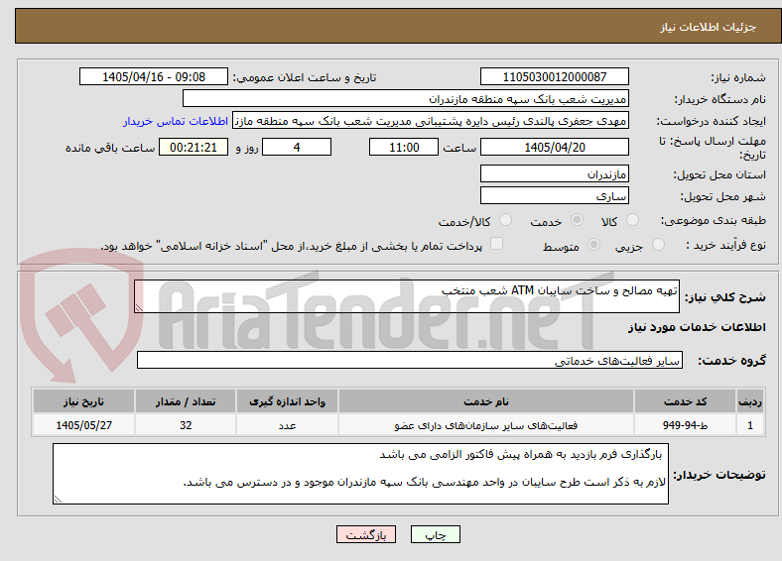Click the نام خدمت column header
The width and height of the screenshot is (782, 561).
(x=485, y=401)
